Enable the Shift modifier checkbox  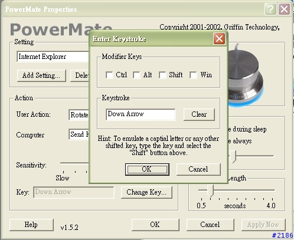(162, 75)
